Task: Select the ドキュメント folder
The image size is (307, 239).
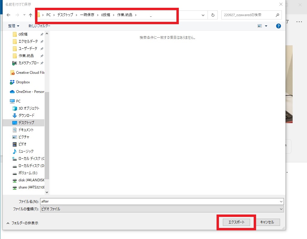Action: pos(26,130)
